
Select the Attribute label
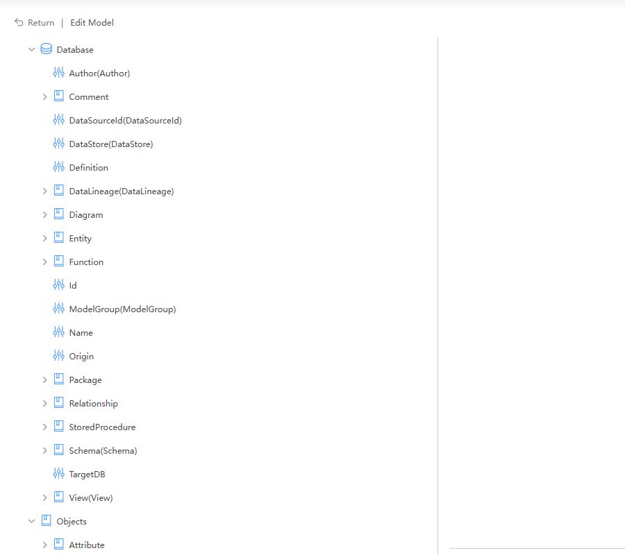(87, 545)
